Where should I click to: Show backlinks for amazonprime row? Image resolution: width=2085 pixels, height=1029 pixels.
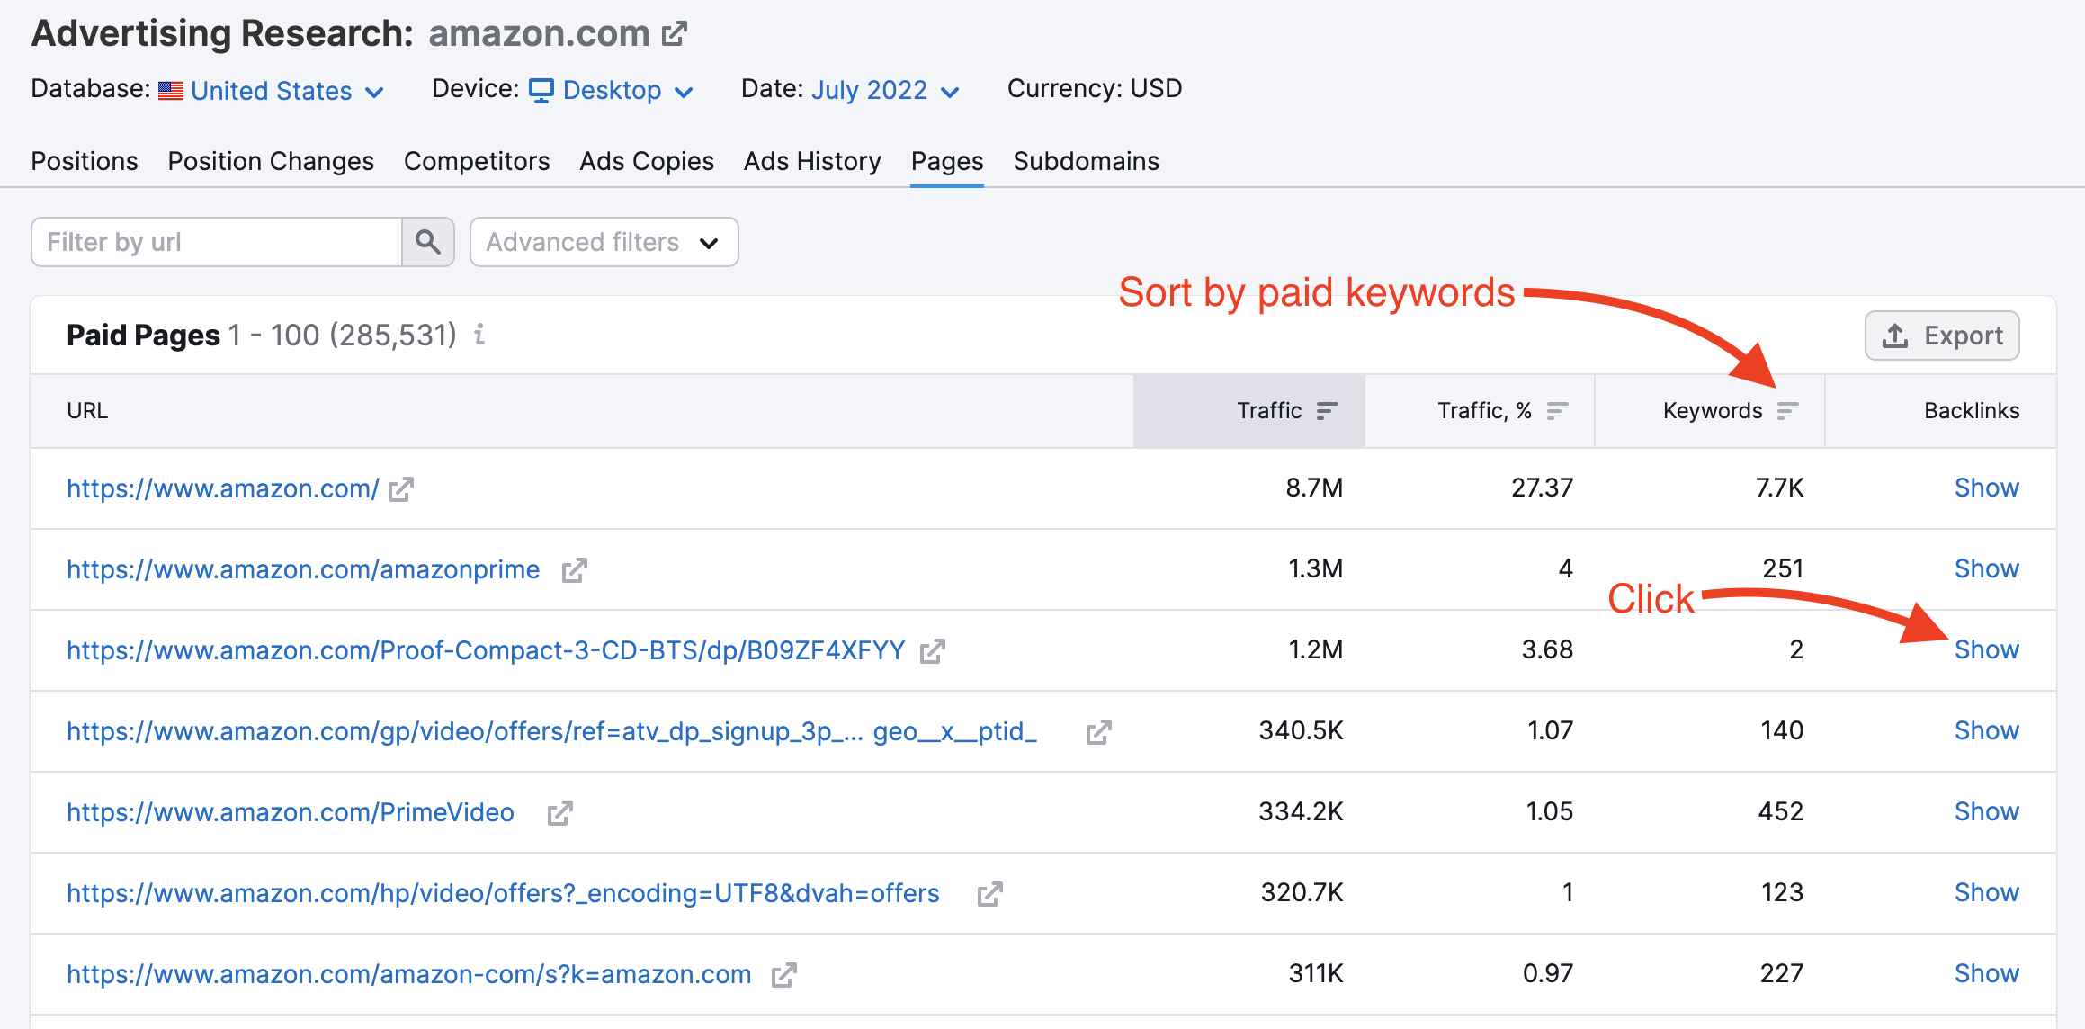tap(1986, 568)
